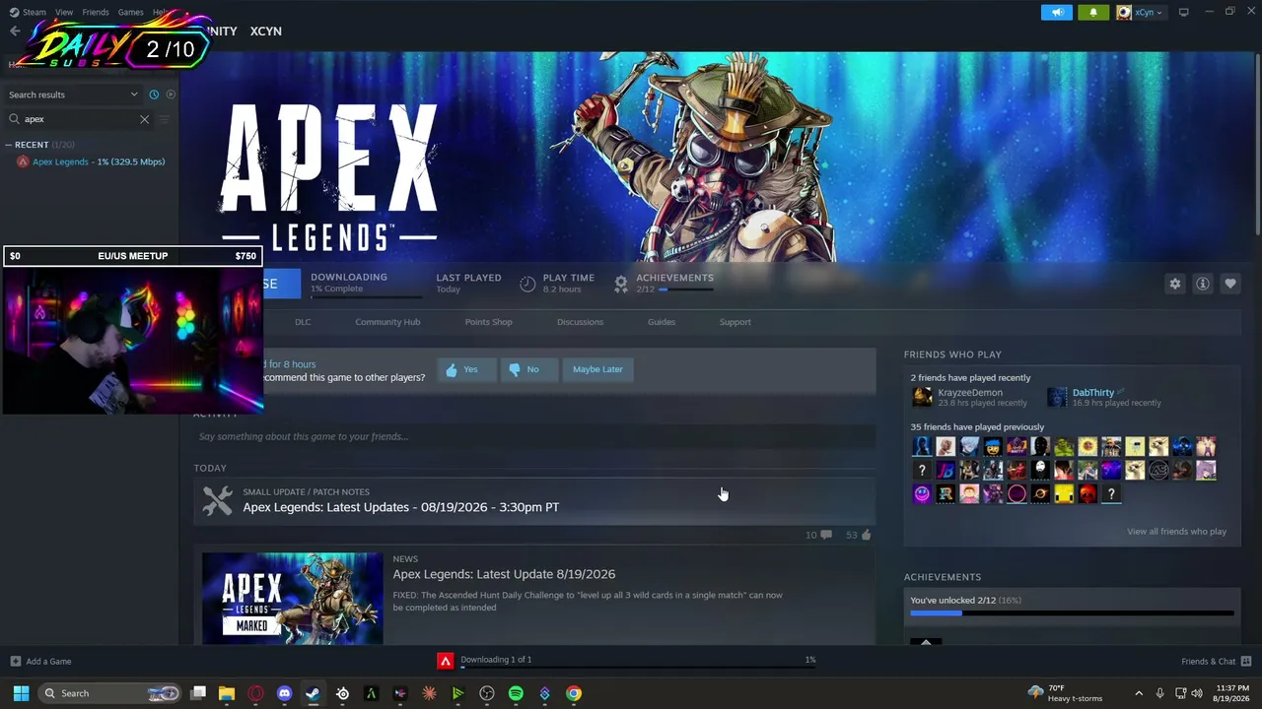Image resolution: width=1262 pixels, height=709 pixels.
Task: Click the download progress bar at bottom
Action: [638, 667]
